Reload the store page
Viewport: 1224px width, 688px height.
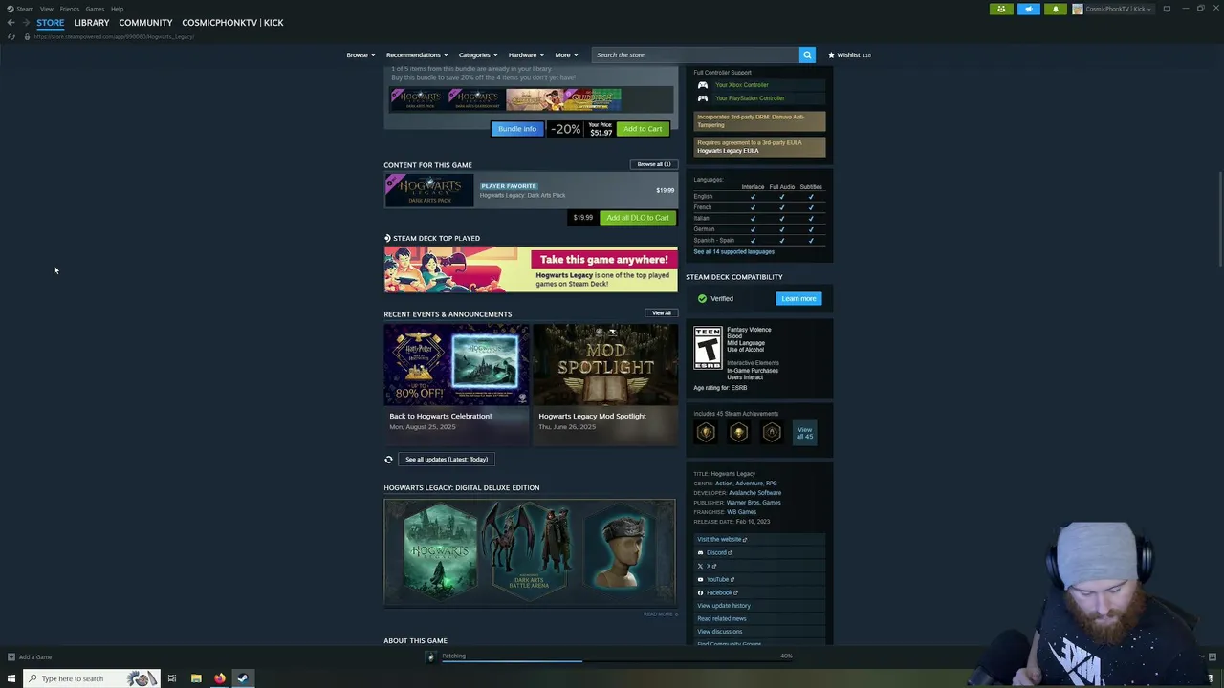(x=11, y=36)
